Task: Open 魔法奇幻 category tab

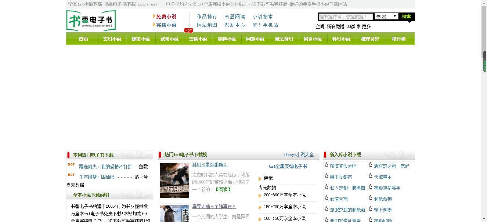Action: point(284,39)
